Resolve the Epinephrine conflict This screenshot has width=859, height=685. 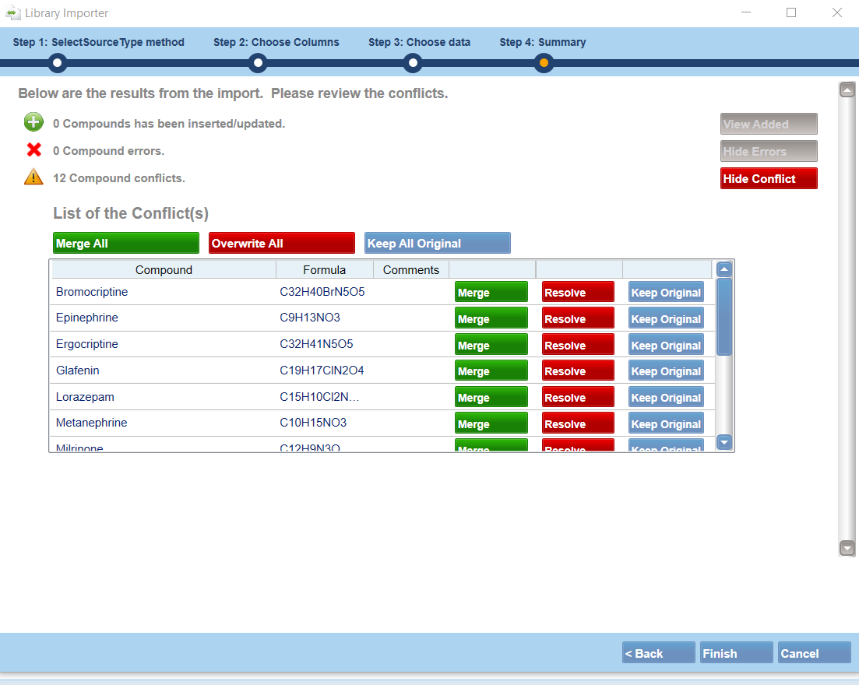tap(578, 319)
